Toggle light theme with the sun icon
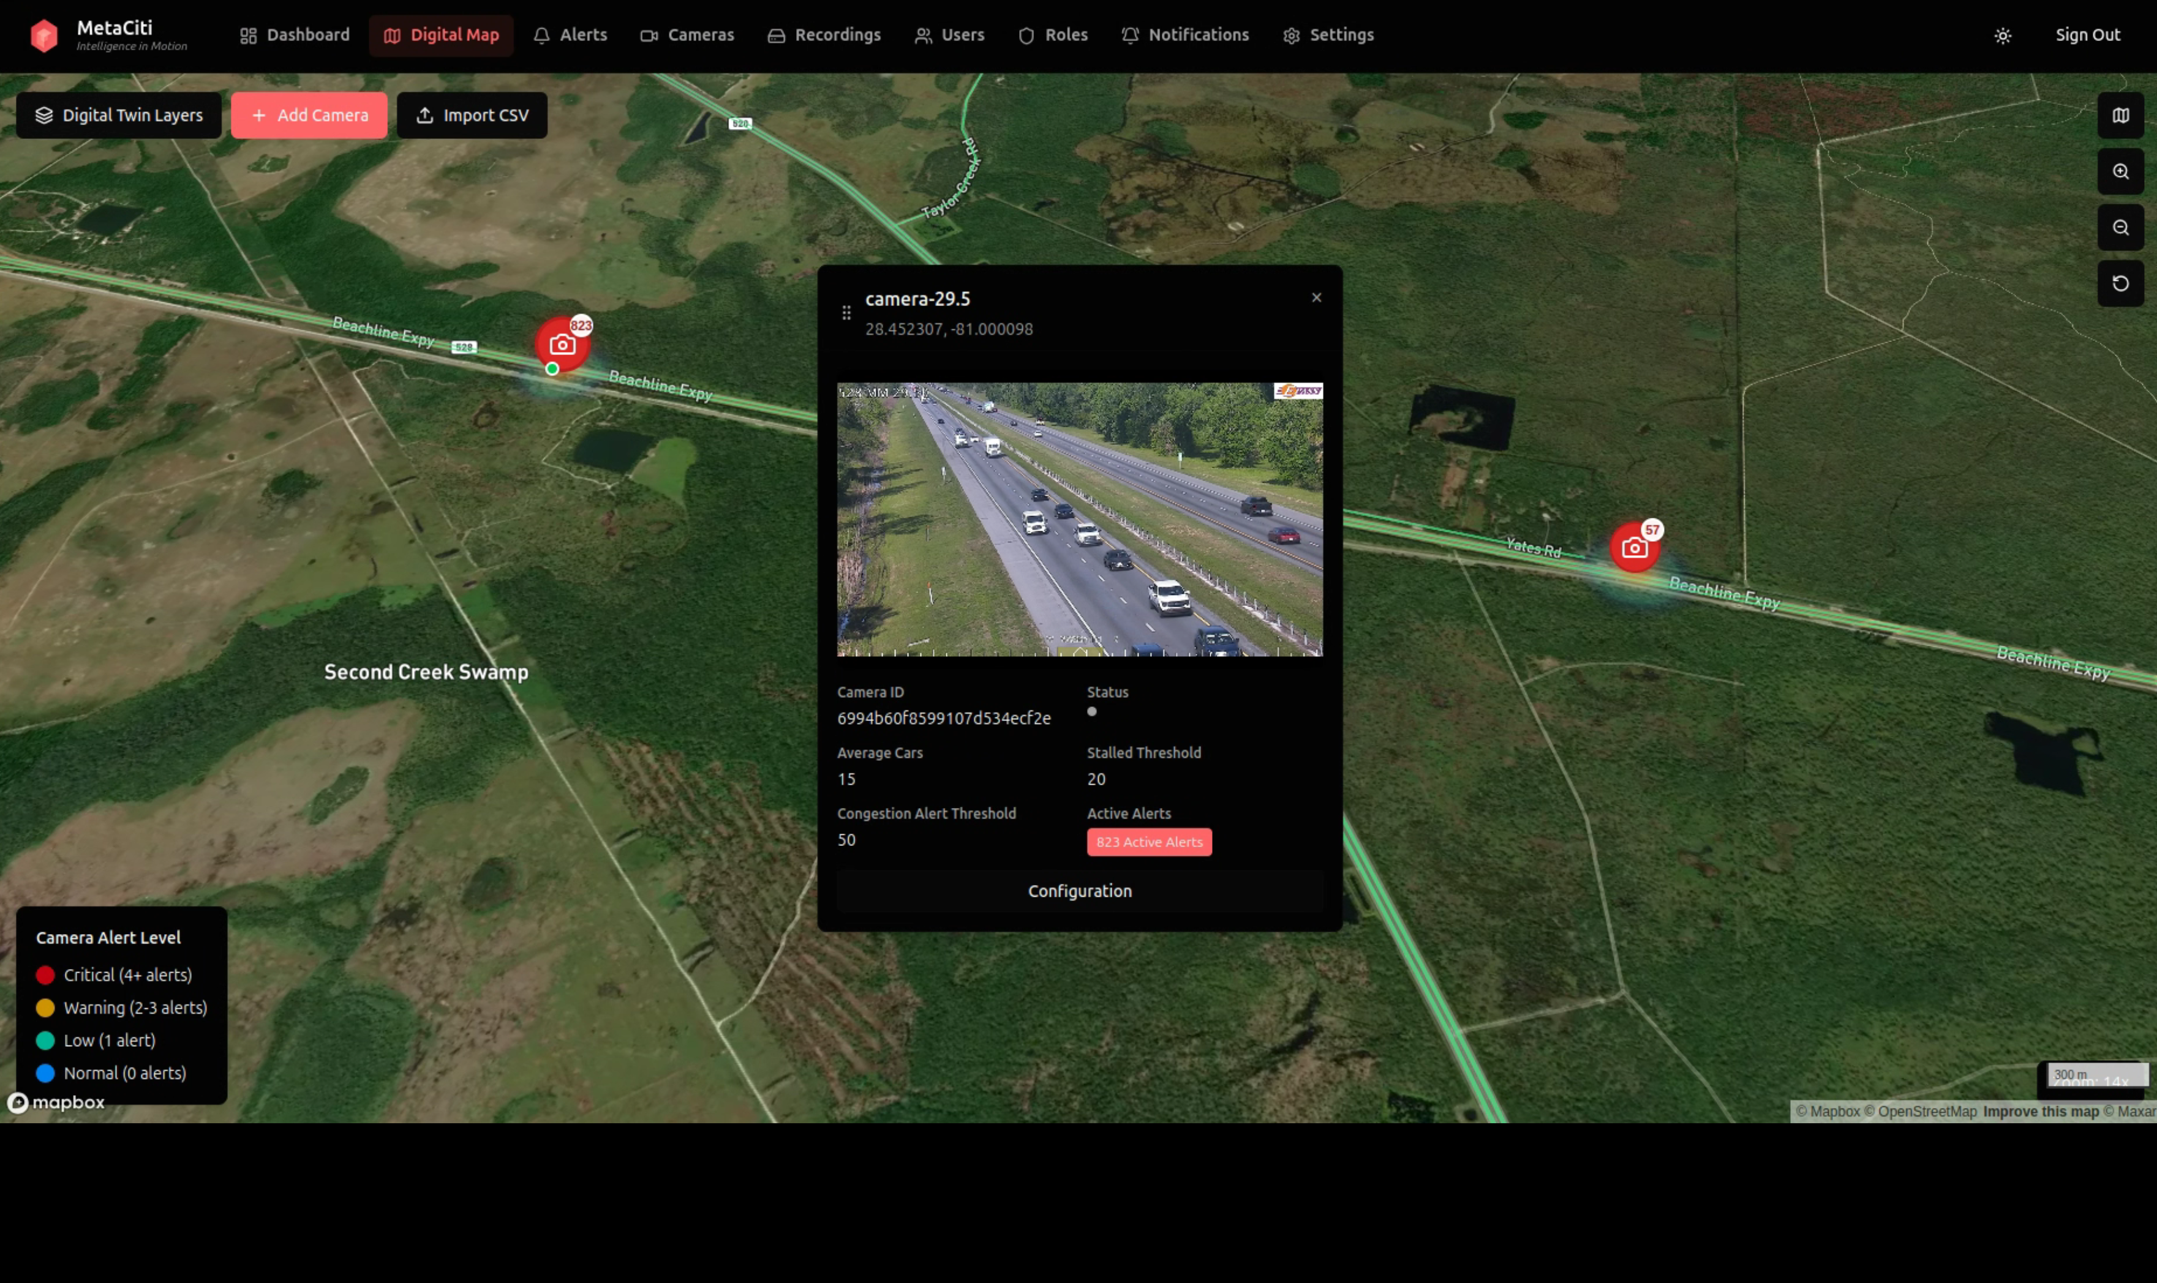The image size is (2157, 1283). (2002, 36)
